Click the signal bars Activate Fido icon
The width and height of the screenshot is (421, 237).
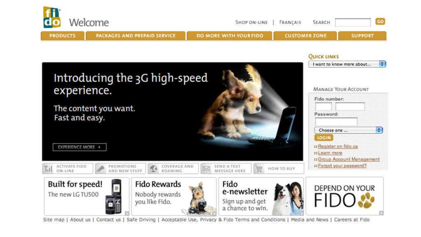(48, 169)
